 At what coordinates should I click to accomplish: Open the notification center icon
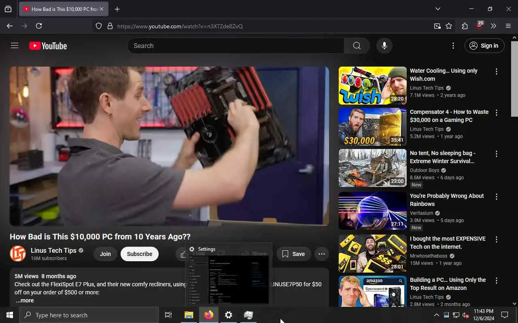coord(505,315)
